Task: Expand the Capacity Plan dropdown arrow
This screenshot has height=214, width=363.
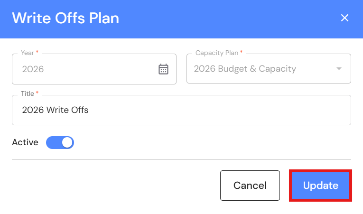Action: pyautogui.click(x=339, y=69)
